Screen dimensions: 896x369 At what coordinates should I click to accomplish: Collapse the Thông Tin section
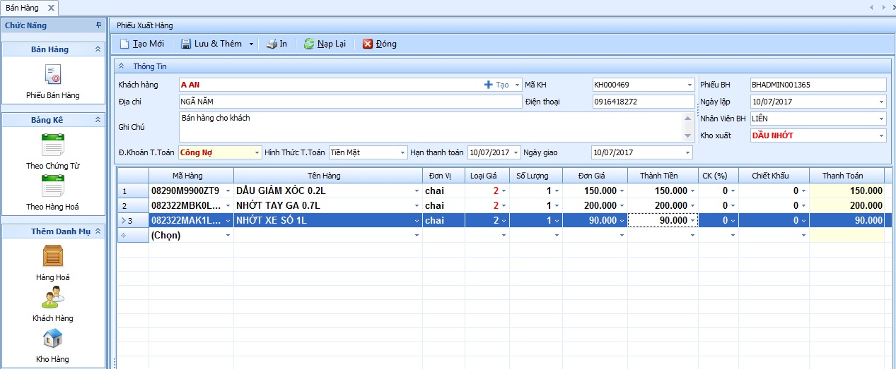coord(121,66)
